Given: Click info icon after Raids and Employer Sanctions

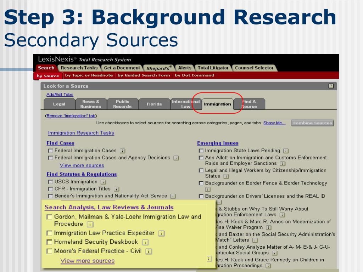Looking at the screenshot, I should (x=283, y=164).
